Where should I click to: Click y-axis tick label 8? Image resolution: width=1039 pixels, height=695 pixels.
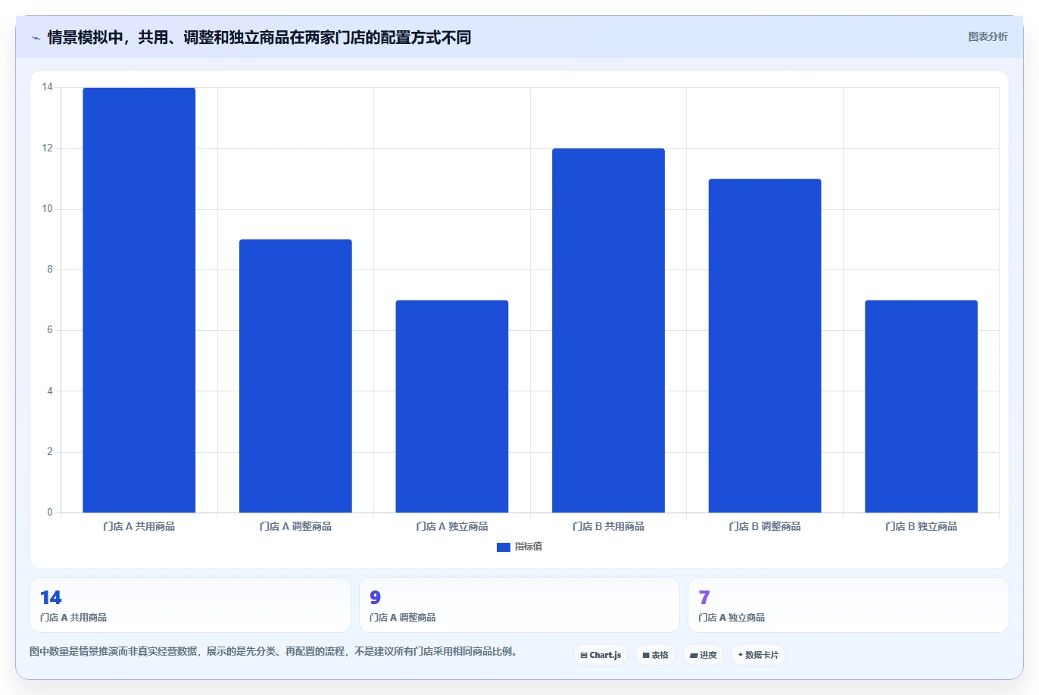click(x=50, y=270)
